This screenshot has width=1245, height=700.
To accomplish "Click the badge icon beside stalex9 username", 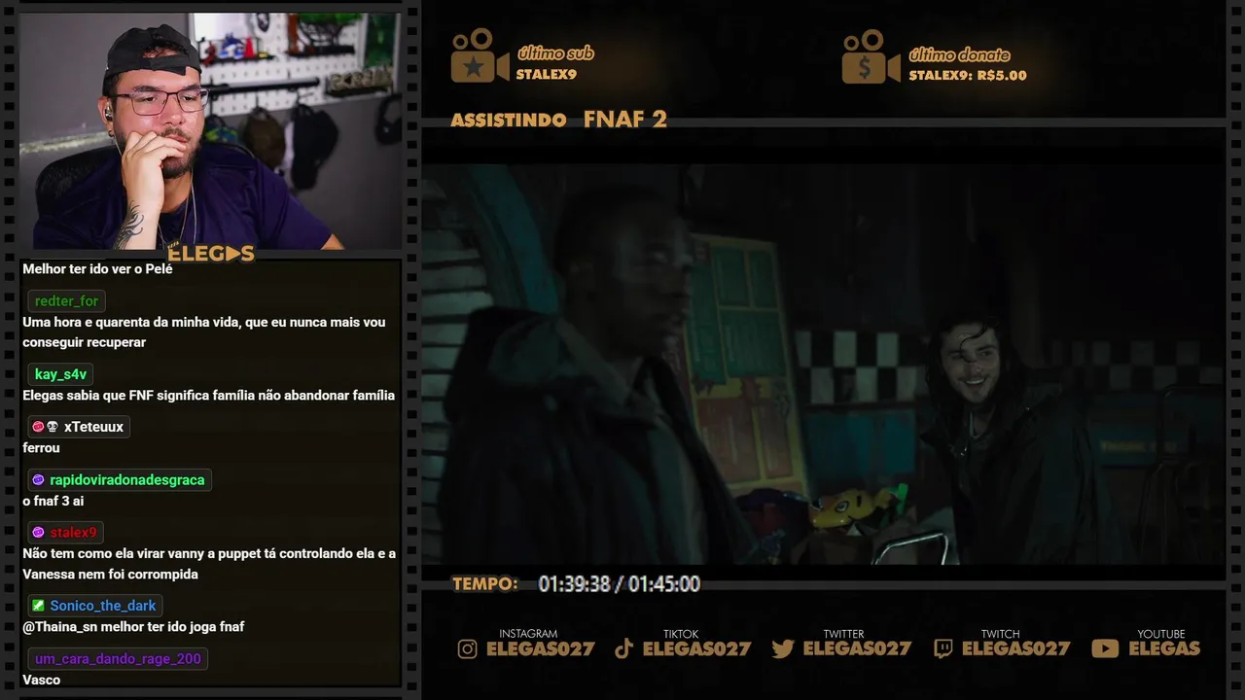I will 38,533.
